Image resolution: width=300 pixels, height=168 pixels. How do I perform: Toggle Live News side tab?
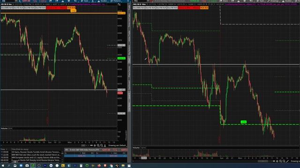click(129, 107)
